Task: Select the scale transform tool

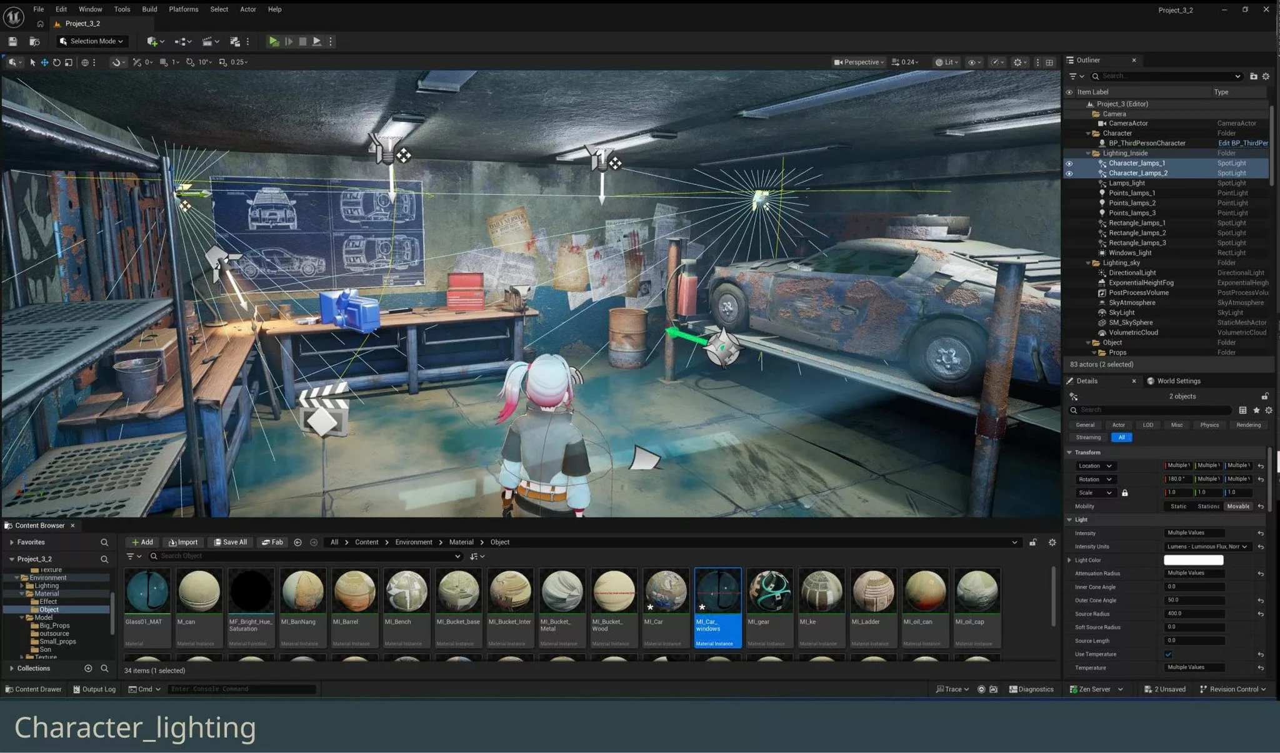Action: click(69, 62)
